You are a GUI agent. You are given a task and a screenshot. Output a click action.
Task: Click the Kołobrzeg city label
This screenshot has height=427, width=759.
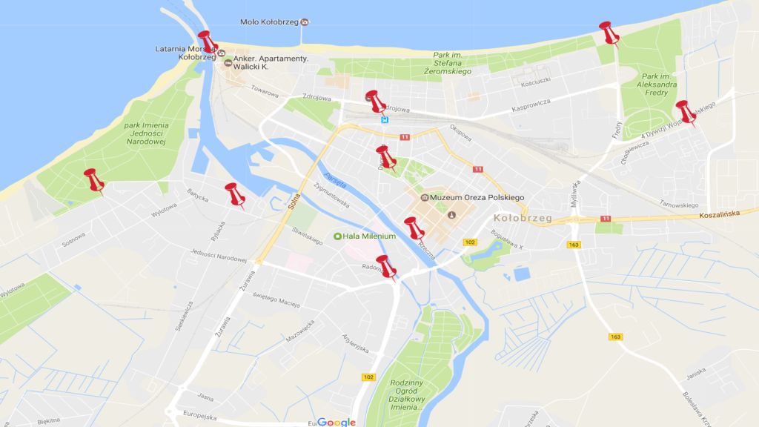(x=523, y=219)
